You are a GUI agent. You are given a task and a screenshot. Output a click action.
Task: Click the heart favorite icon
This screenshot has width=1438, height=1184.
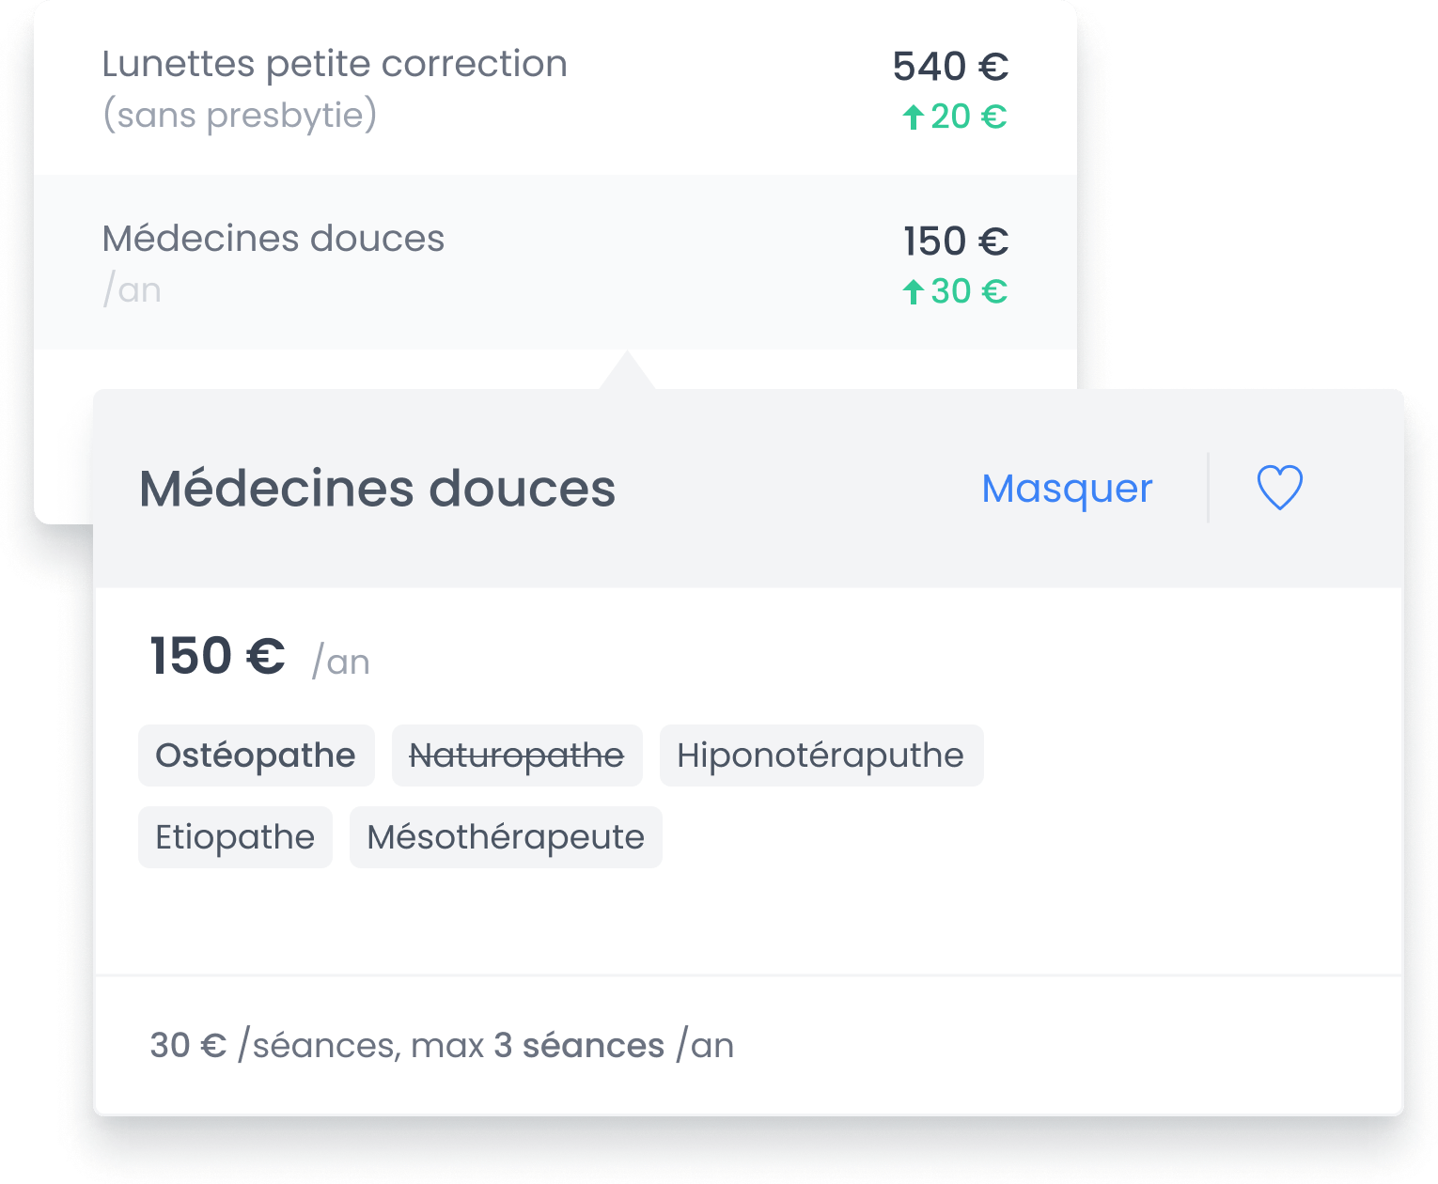1279,488
